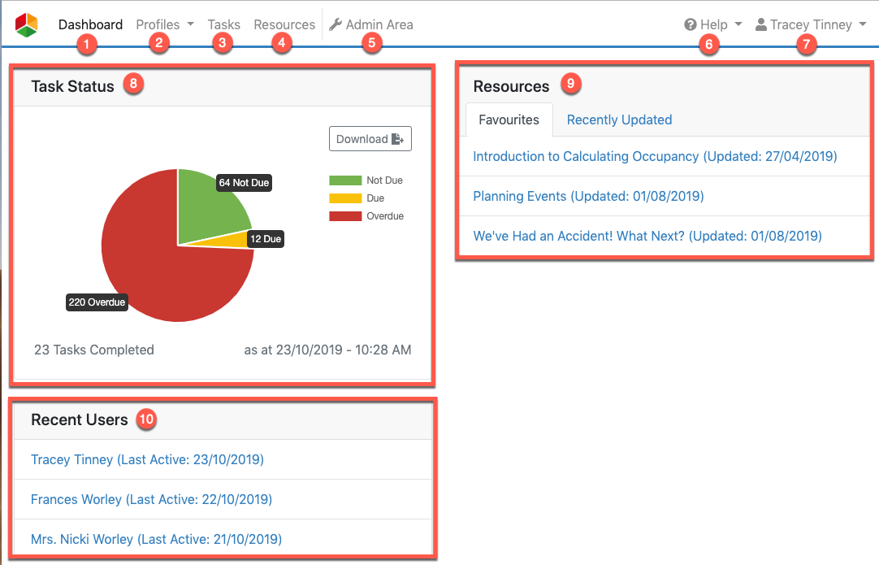Click the wrench icon beside Admin Area
This screenshot has width=879, height=565.
[x=336, y=24]
